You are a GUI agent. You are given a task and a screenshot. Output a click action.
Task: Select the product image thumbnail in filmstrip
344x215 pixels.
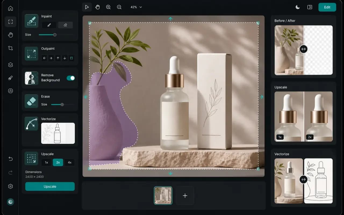pyautogui.click(x=163, y=196)
